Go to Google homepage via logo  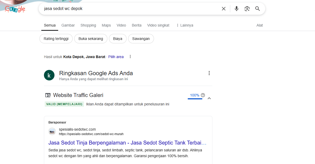click(15, 9)
